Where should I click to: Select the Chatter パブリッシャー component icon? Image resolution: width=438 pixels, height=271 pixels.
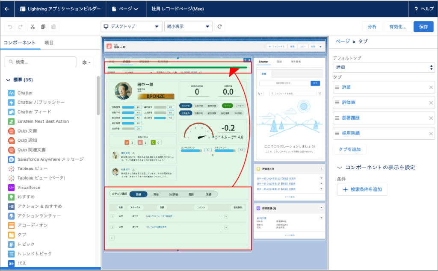(11, 103)
